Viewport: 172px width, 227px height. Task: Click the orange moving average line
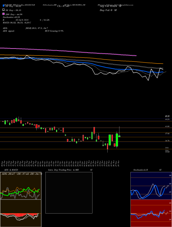pos(81,57)
